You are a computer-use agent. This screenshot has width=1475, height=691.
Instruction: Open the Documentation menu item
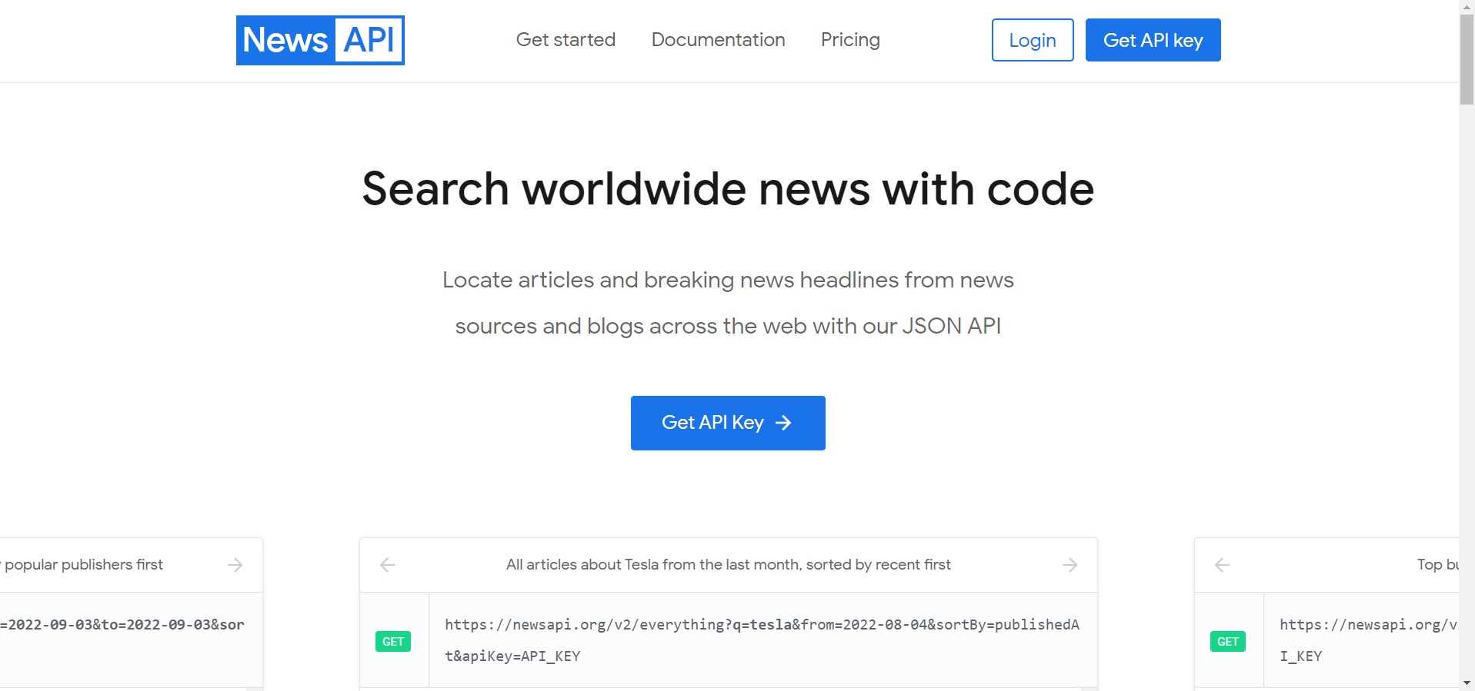point(718,40)
